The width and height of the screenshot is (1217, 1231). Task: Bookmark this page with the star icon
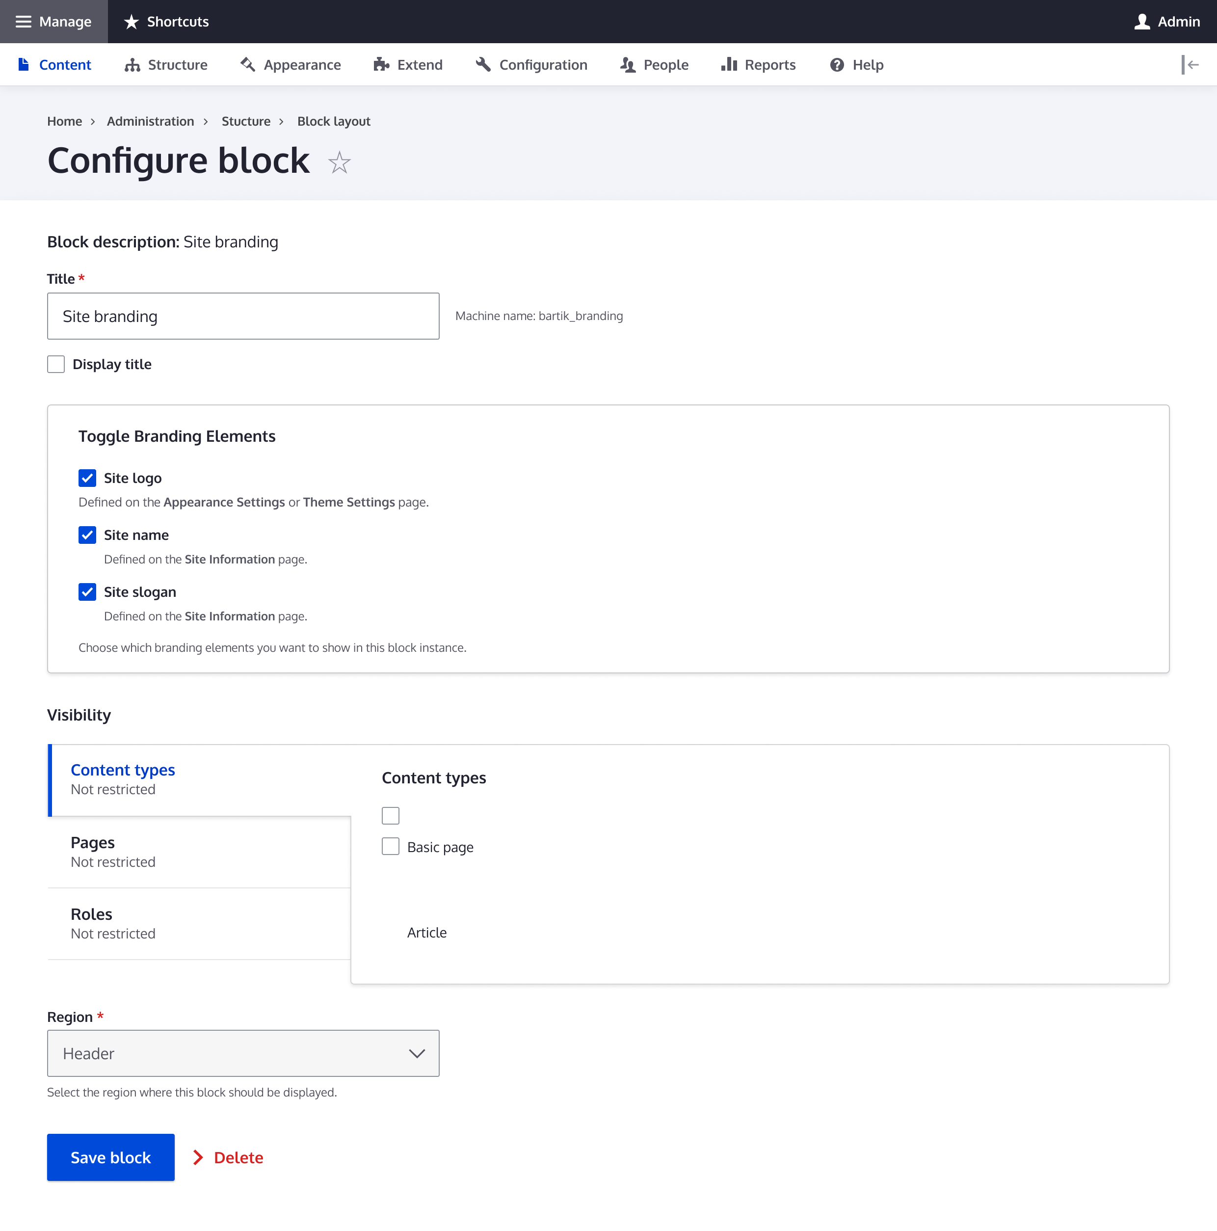click(339, 162)
